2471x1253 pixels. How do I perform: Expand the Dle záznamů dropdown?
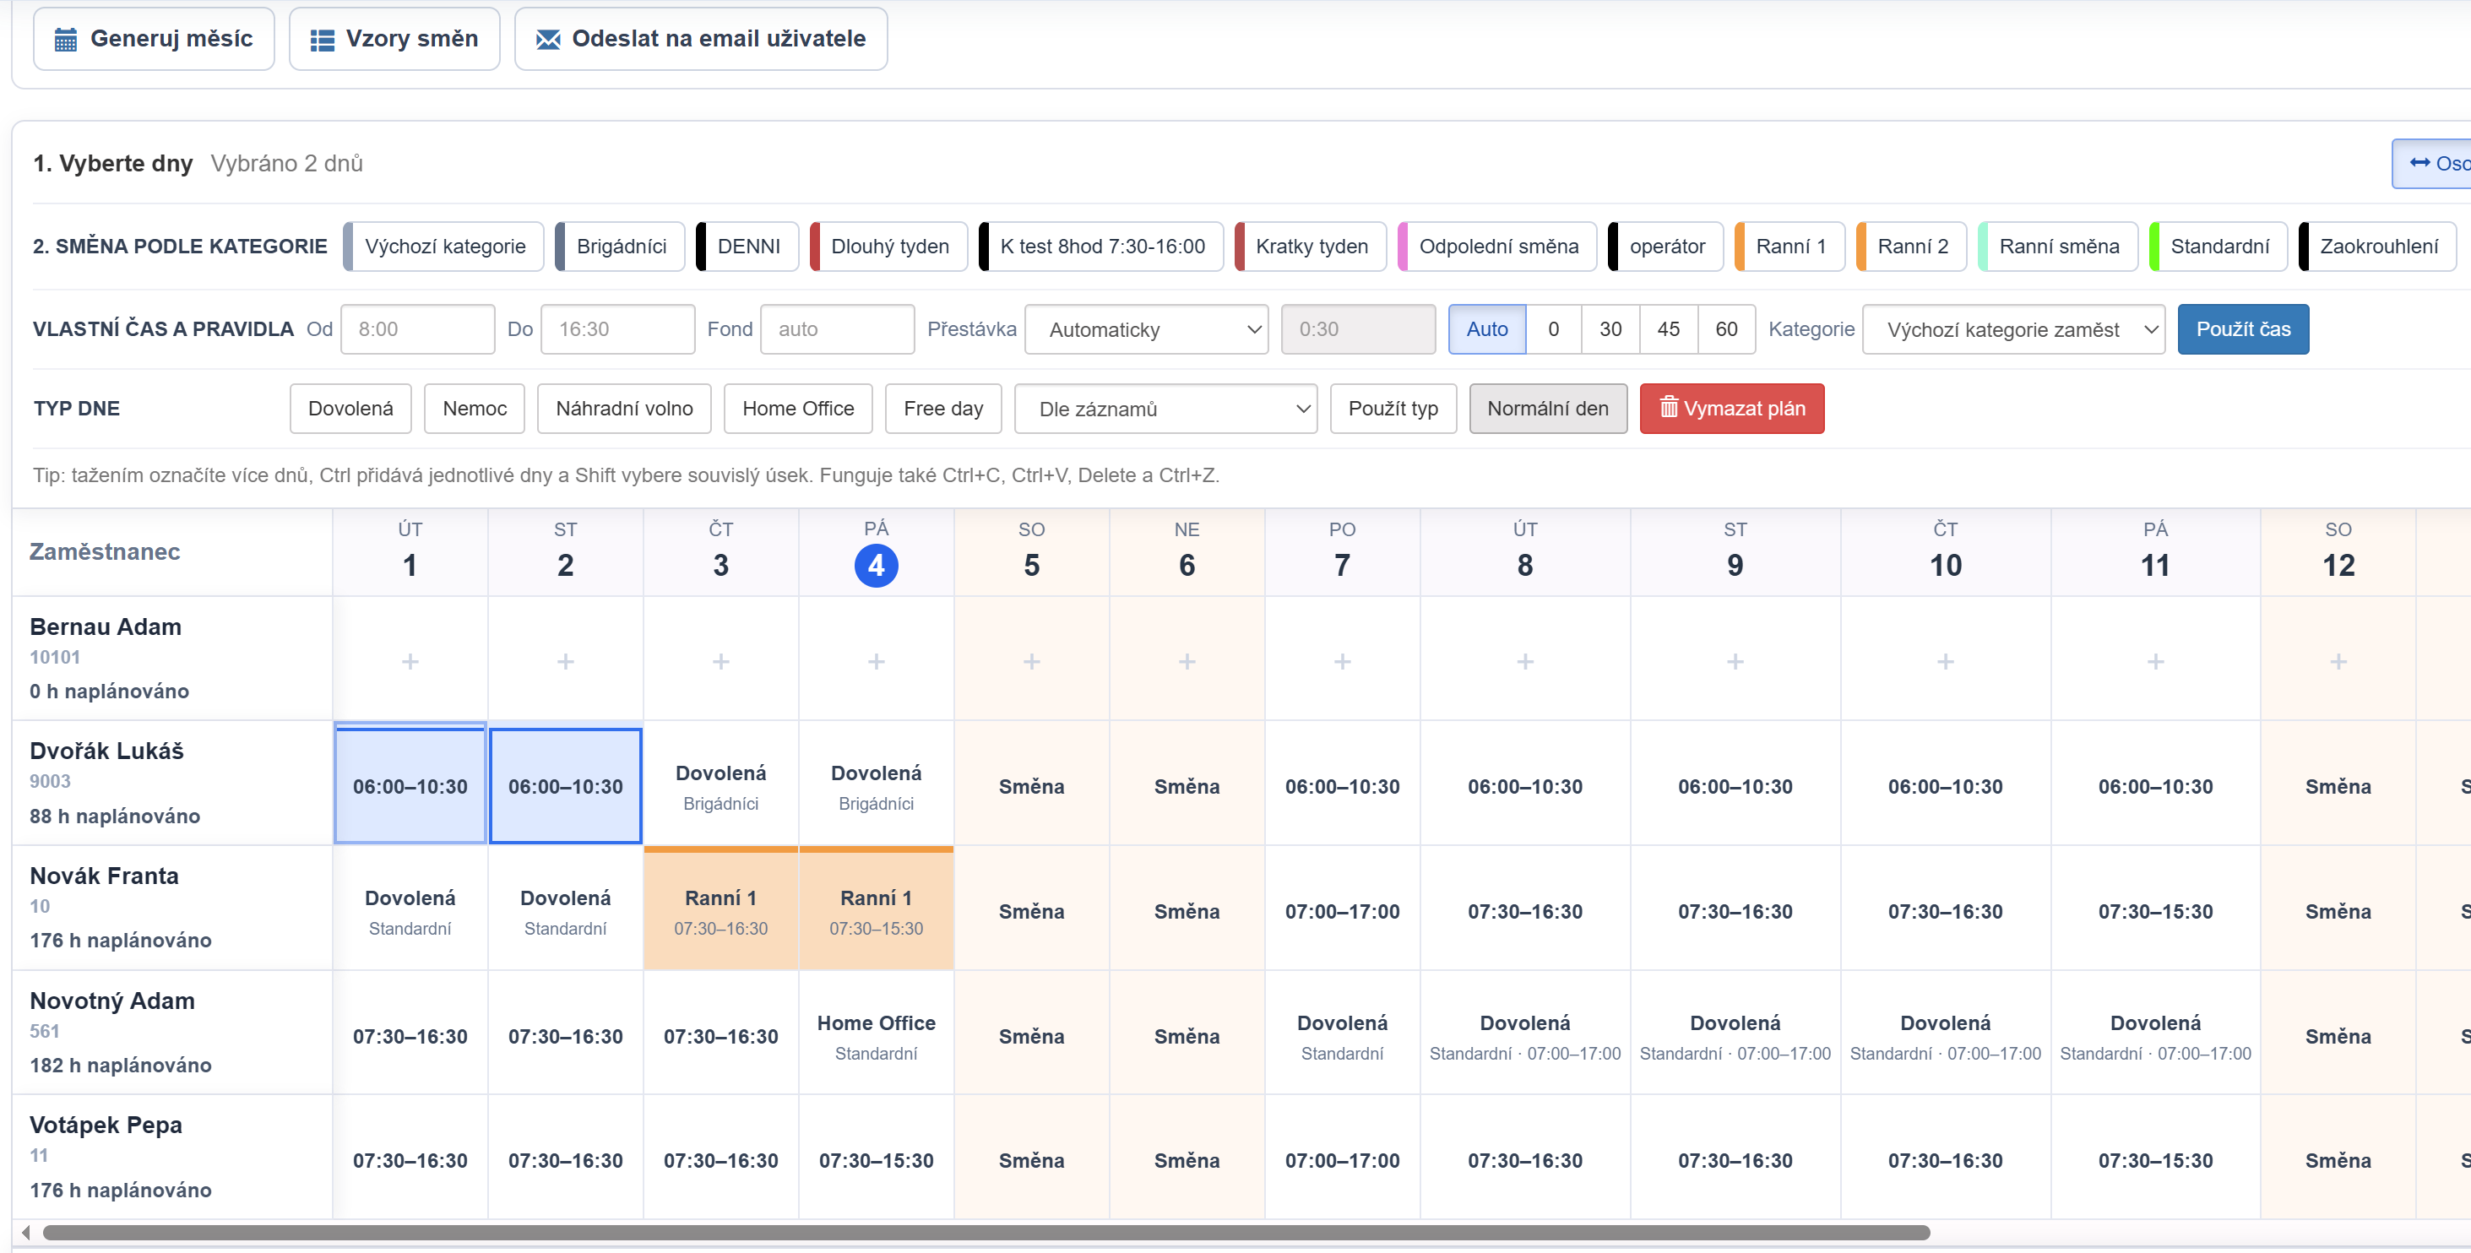click(x=1165, y=409)
